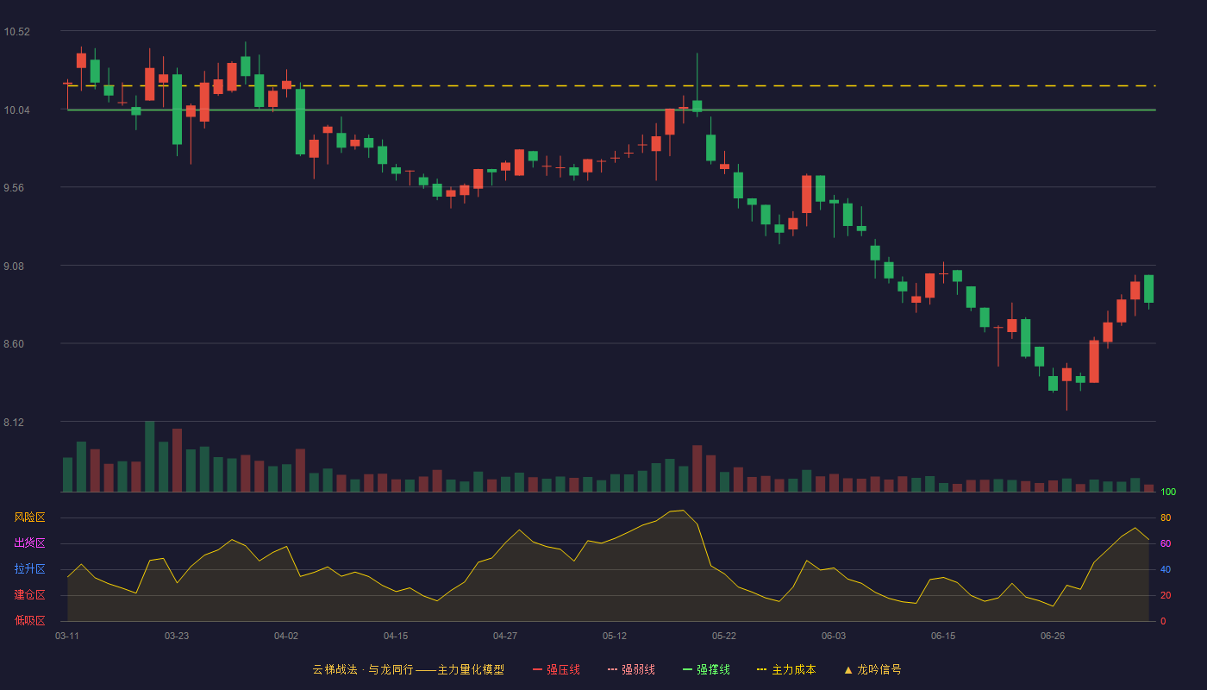
Task: Click the tallest volume bar
Action: click(150, 456)
